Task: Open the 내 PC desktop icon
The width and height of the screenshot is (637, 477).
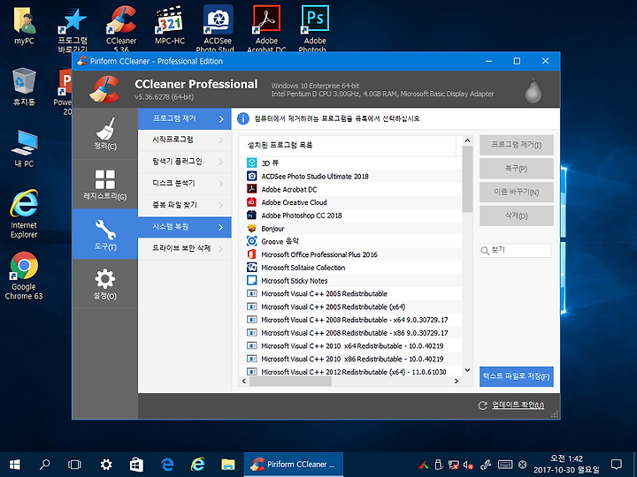Action: tap(24, 149)
